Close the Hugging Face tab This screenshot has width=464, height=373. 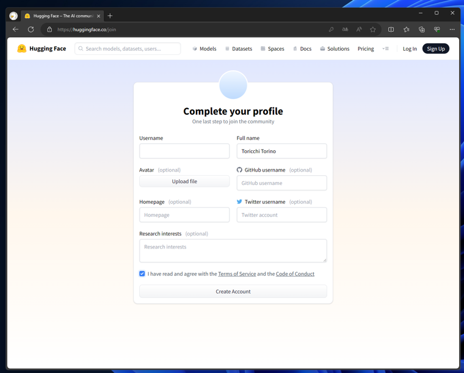[x=98, y=16]
